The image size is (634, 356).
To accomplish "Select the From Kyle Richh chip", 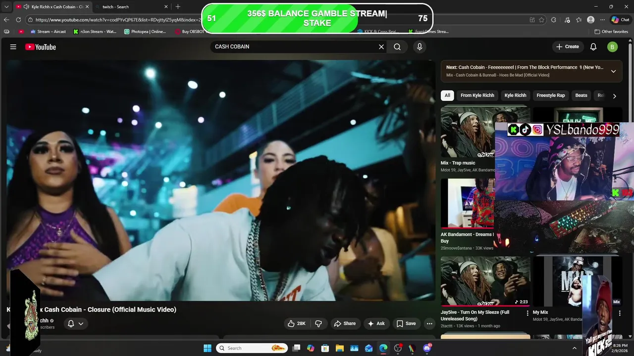I will tap(477, 95).
